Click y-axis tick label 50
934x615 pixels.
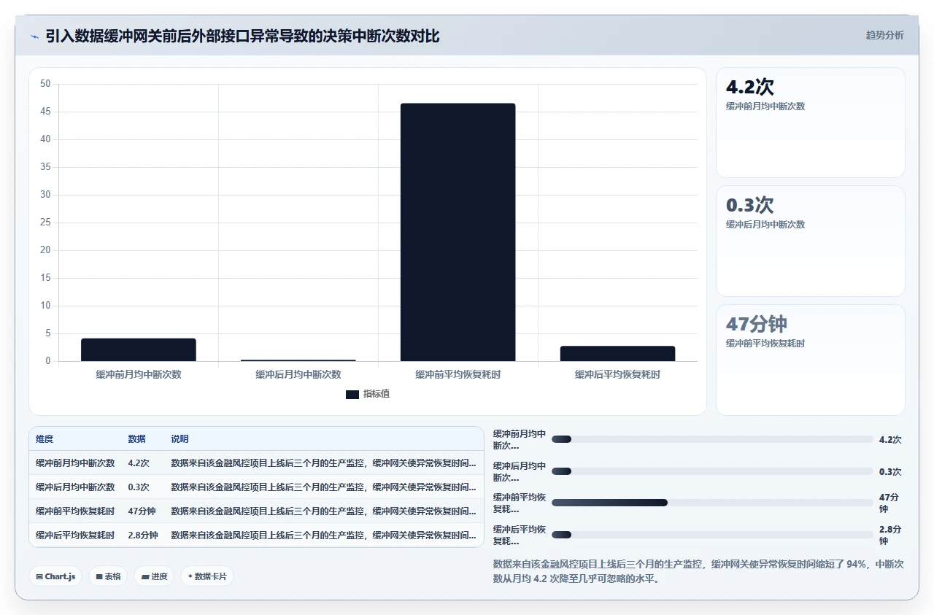[45, 84]
